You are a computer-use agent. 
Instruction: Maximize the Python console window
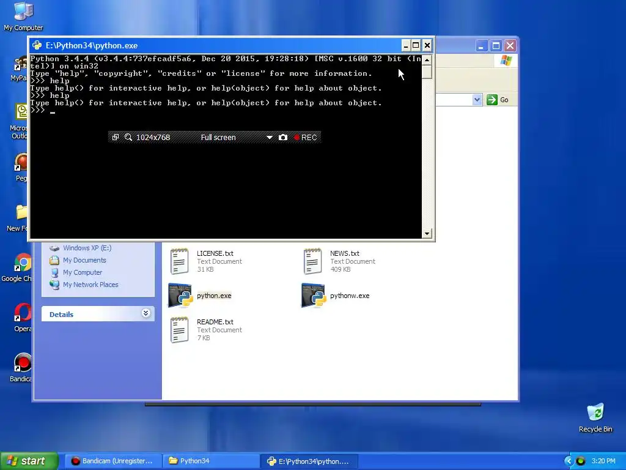coord(416,45)
